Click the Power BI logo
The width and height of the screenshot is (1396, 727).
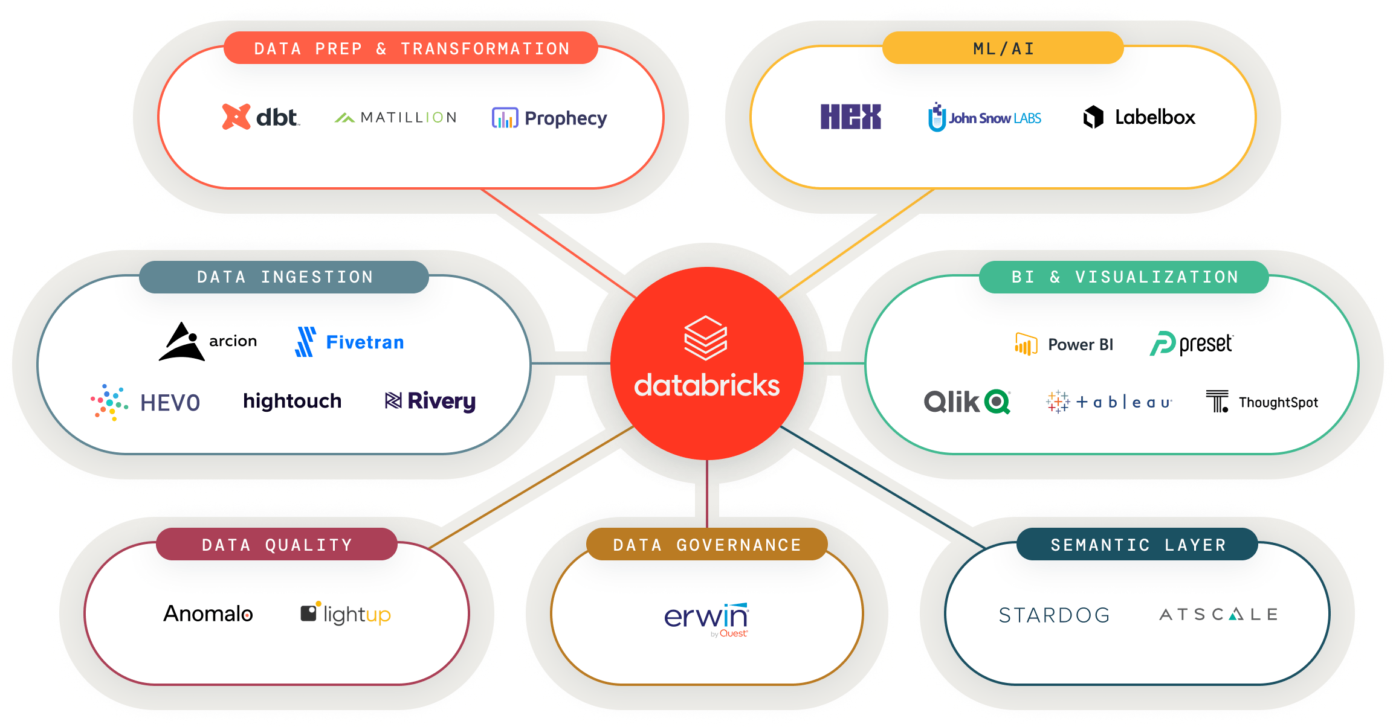1064,344
